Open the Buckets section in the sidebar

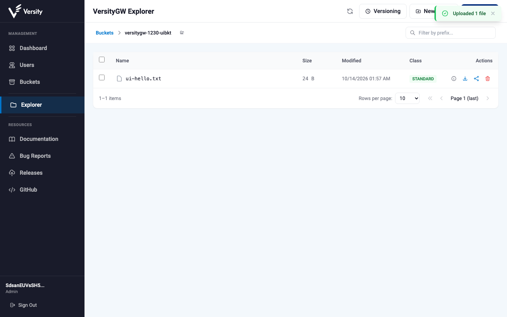pos(42,82)
